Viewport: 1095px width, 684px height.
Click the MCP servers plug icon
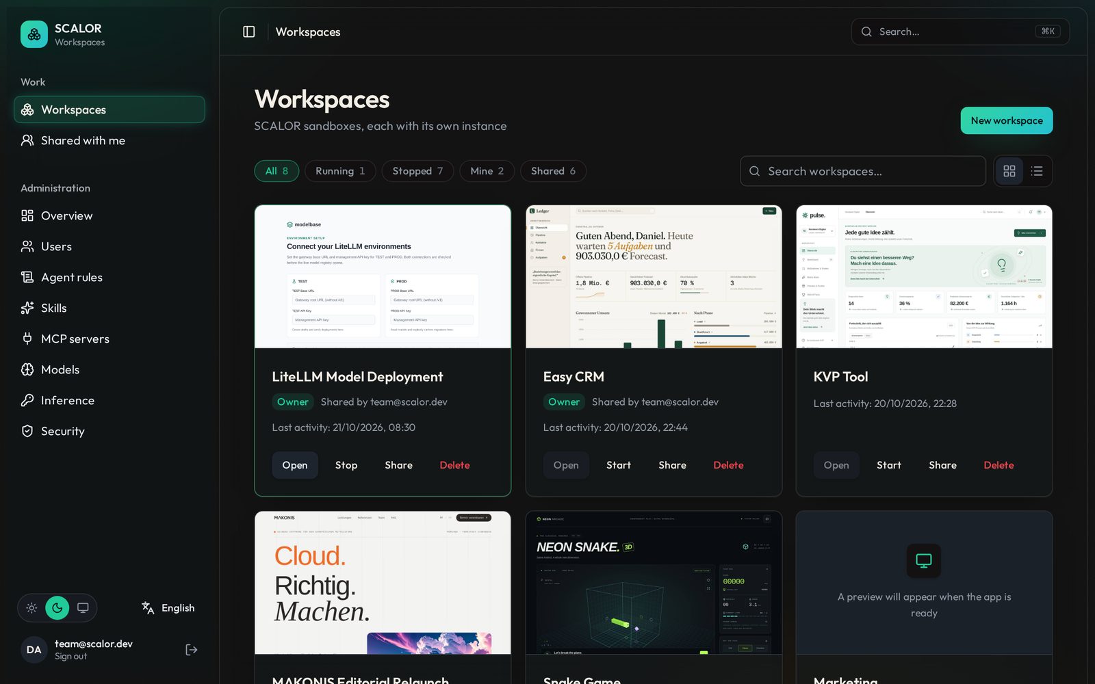click(27, 339)
